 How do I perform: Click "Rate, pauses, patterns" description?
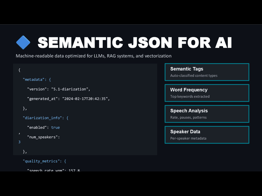(x=188, y=118)
